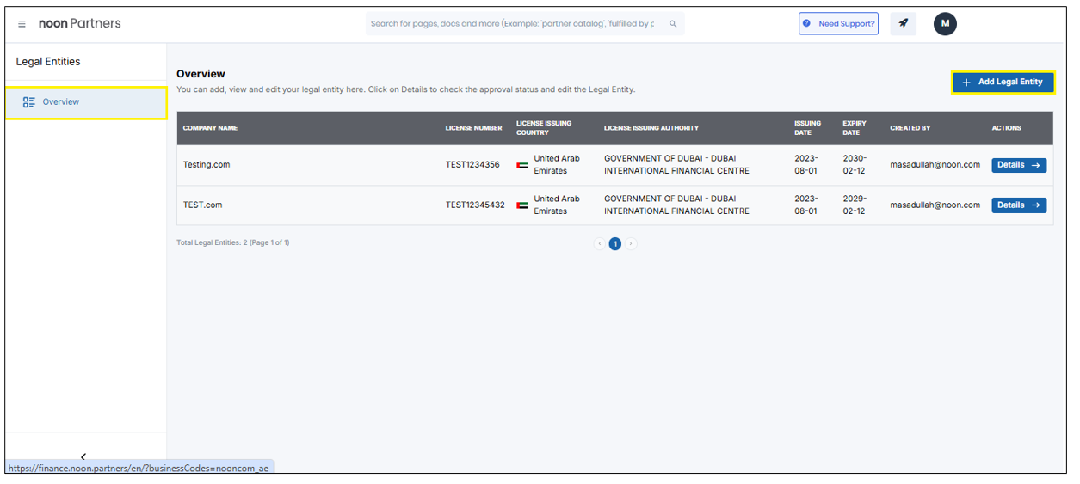This screenshot has width=1080, height=484.
Task: Click masadullah@noon.com in TEST.com row
Action: click(935, 205)
